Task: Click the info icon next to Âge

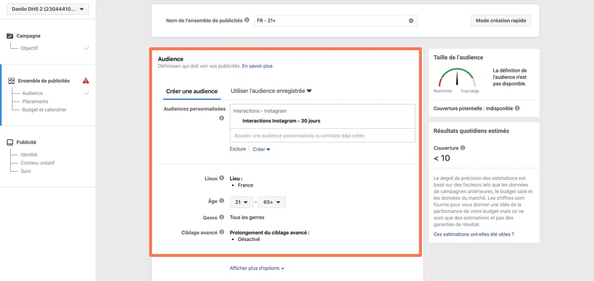Action: pyautogui.click(x=222, y=201)
